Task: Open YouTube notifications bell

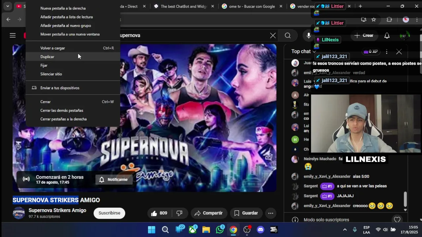Action: click(387, 36)
